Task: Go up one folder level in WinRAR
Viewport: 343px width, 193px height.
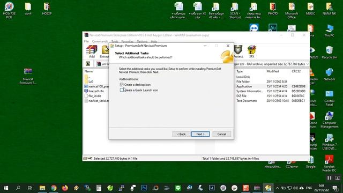Action: pos(88,64)
